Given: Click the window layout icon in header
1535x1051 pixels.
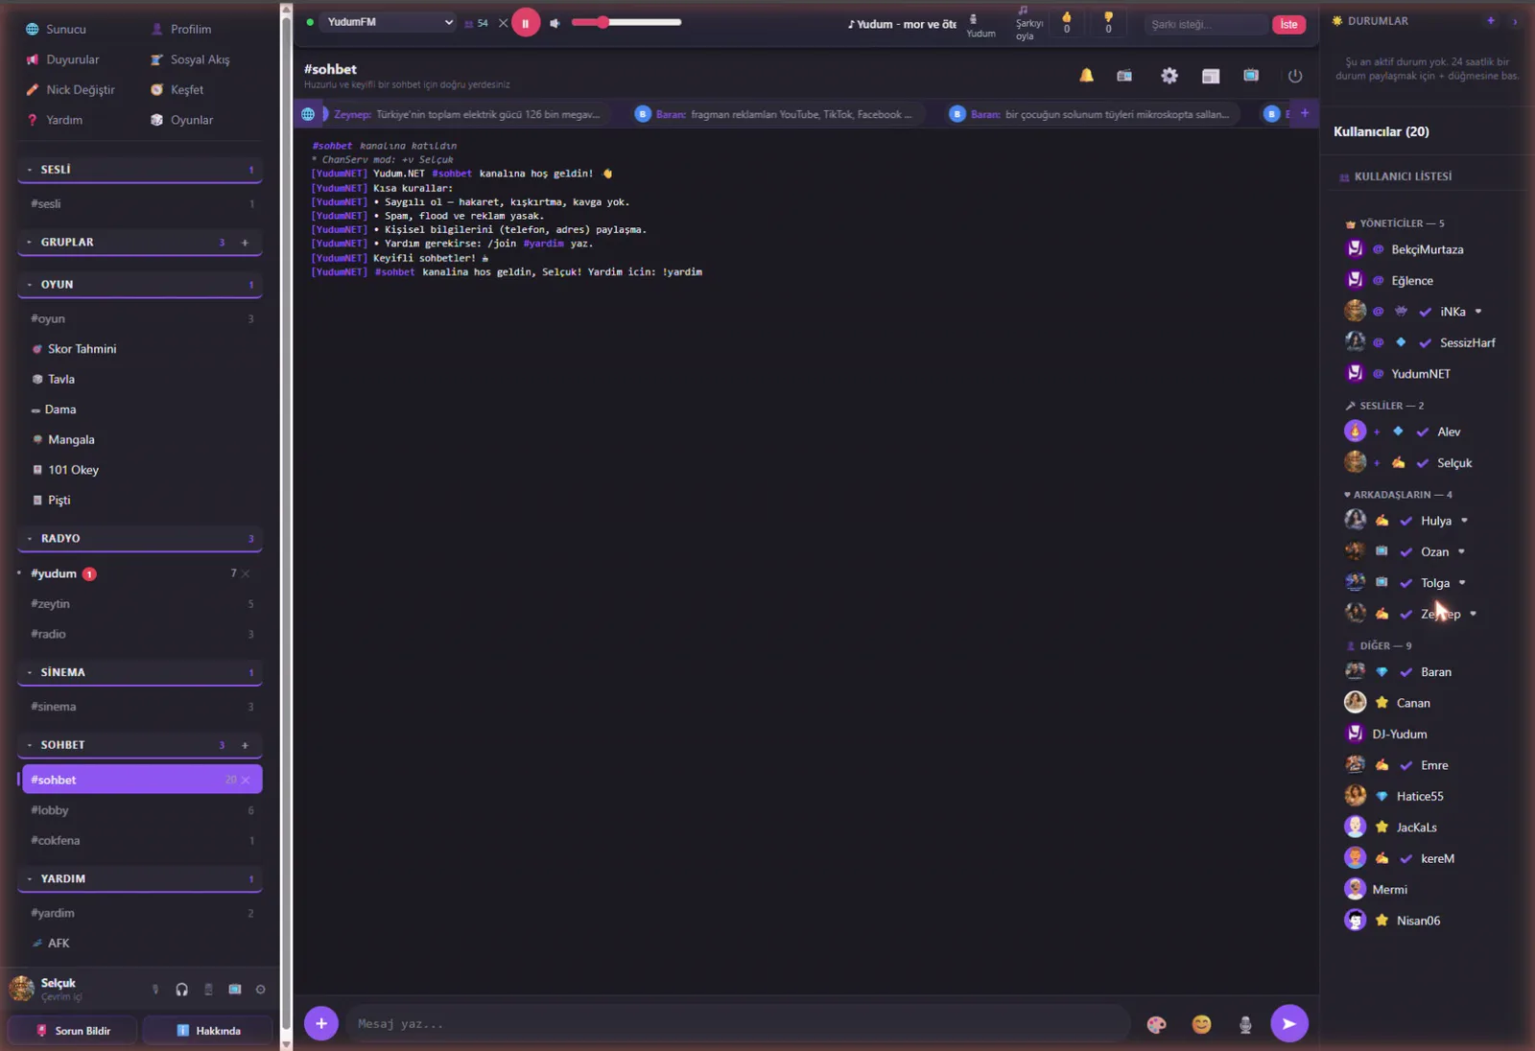Looking at the screenshot, I should click(1211, 75).
